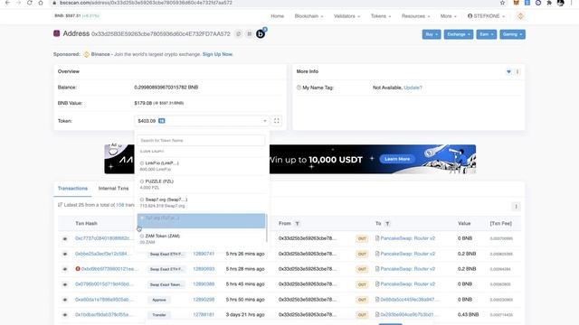Show the address QR code icon
579x325 pixels.
250,34
